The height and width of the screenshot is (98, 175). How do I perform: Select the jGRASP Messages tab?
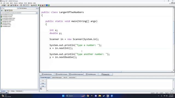pos(57,78)
